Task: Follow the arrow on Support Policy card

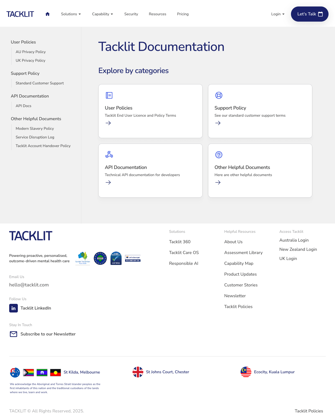Action: 218,123
